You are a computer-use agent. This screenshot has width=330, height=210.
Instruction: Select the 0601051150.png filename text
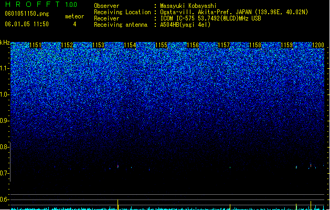(27, 14)
